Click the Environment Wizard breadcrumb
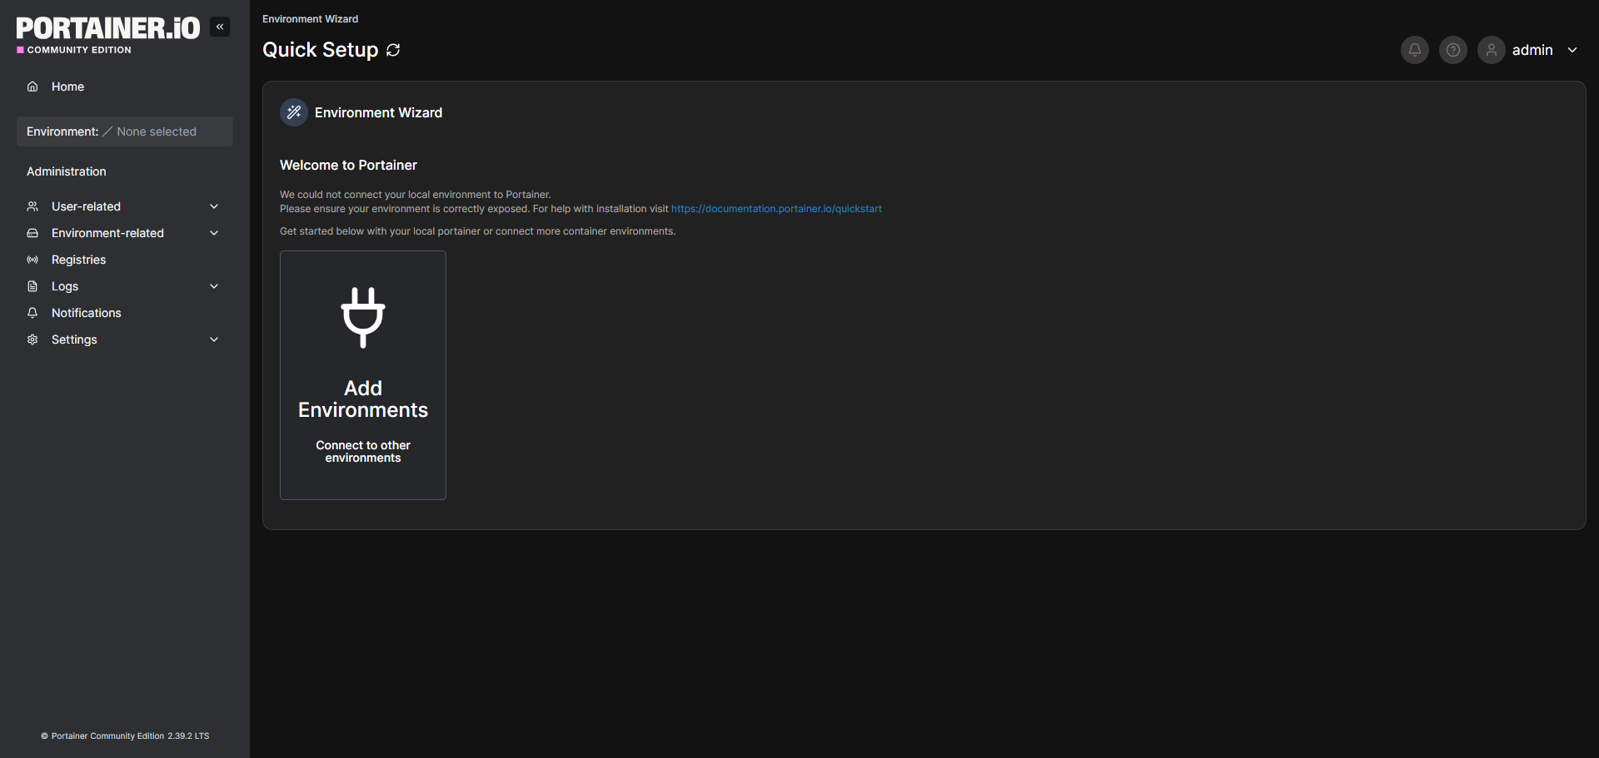1599x758 pixels. click(311, 19)
